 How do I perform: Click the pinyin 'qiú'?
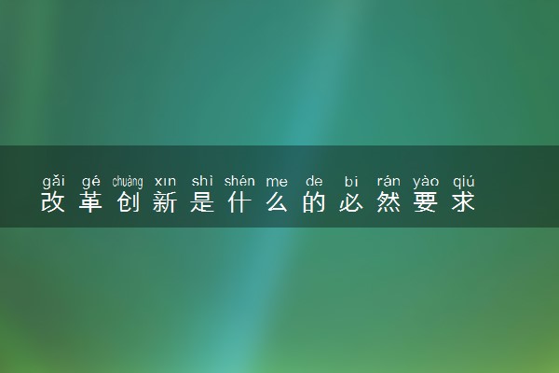pos(463,182)
